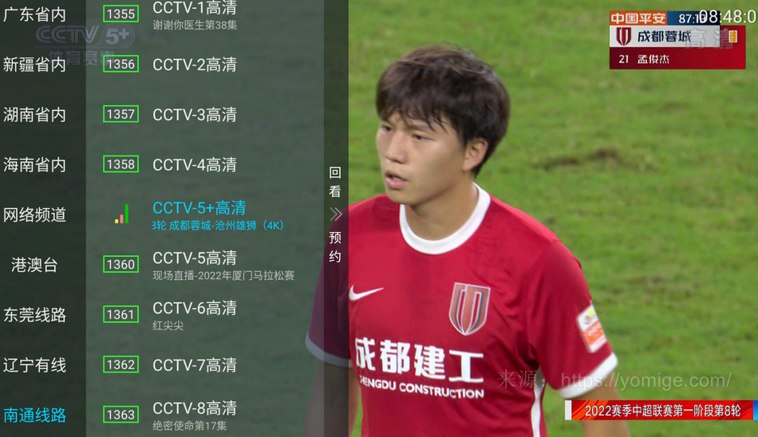Click channel number badge 1362

[x=120, y=364]
